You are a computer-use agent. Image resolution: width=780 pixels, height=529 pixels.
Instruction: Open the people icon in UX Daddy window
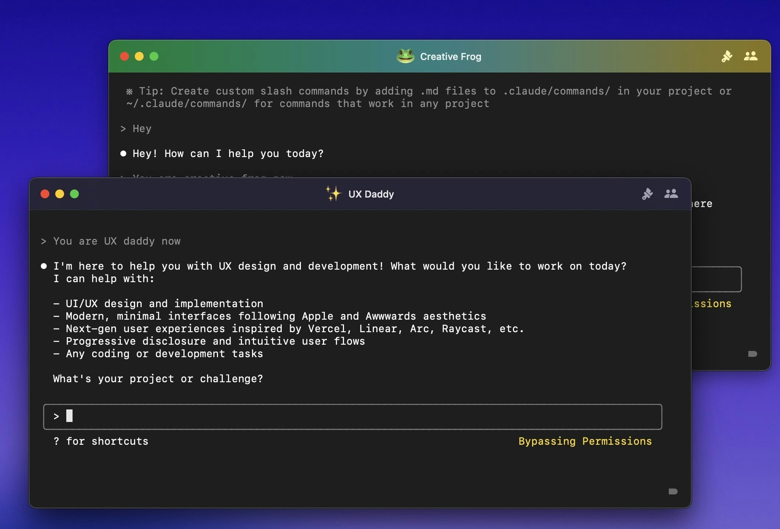pyautogui.click(x=671, y=194)
